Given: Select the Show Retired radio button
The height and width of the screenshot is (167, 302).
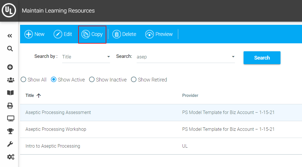Looking at the screenshot, I should (x=134, y=80).
